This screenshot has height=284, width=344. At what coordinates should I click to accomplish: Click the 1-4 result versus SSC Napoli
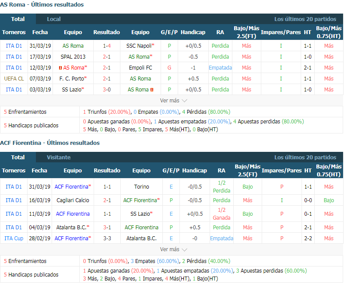[x=107, y=46]
